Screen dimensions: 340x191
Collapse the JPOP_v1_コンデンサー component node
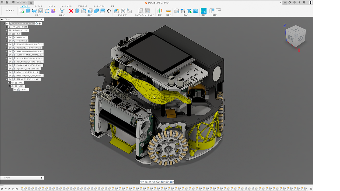pos(6,79)
